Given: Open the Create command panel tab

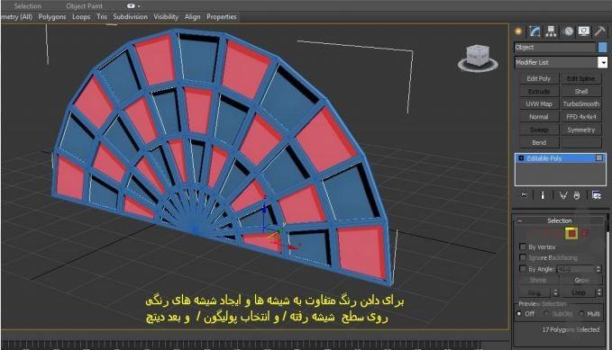Looking at the screenshot, I should click(518, 31).
